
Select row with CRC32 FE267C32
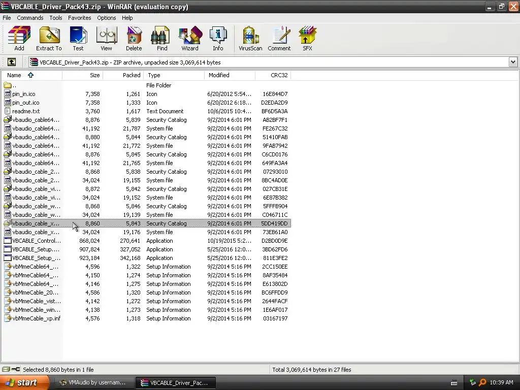point(146,128)
